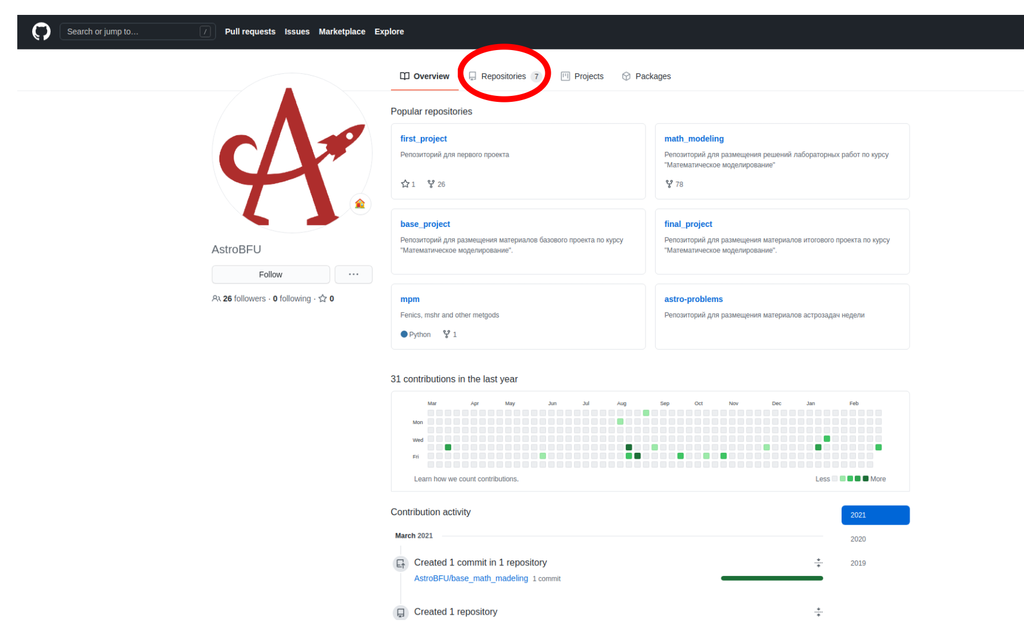Open Issues in the top bar

tap(297, 32)
